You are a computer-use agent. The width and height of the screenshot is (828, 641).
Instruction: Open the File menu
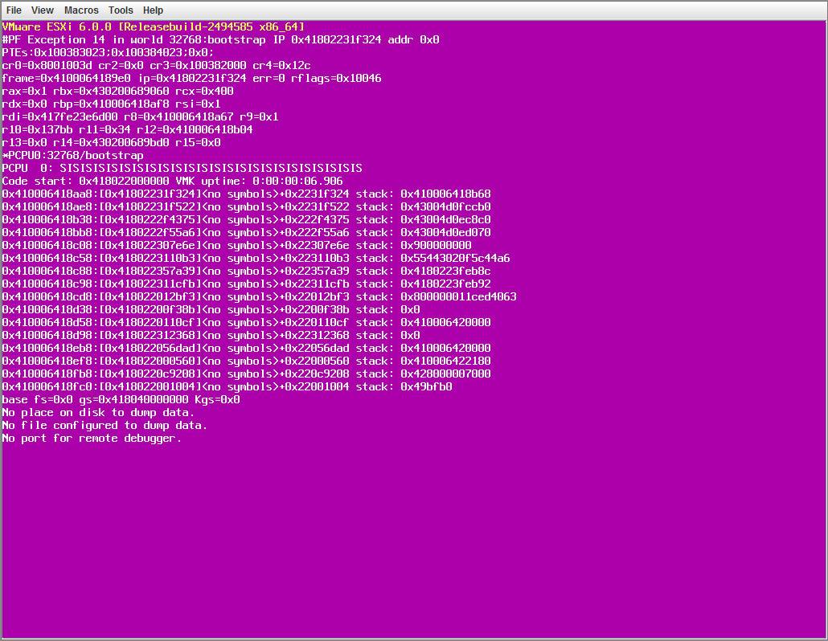tap(14, 10)
